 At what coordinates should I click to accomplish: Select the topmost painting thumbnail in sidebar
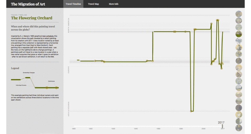coord(239,14)
